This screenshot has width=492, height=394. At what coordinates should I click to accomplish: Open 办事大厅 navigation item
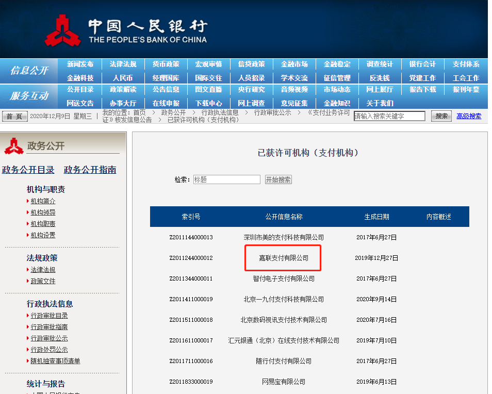[x=123, y=103]
